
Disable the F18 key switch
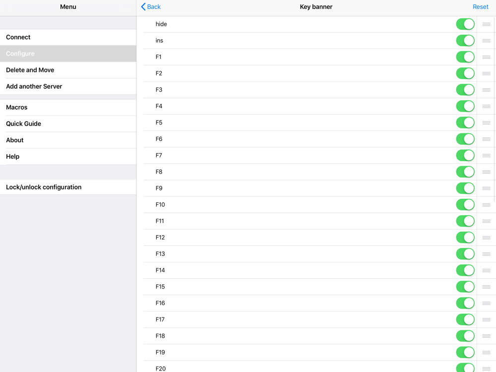click(x=465, y=336)
